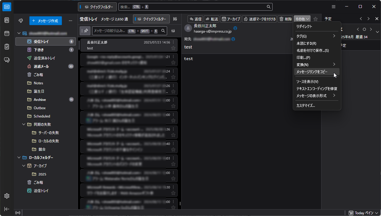
Task: Select メッセージリンクをコピー
Action: click(316, 72)
